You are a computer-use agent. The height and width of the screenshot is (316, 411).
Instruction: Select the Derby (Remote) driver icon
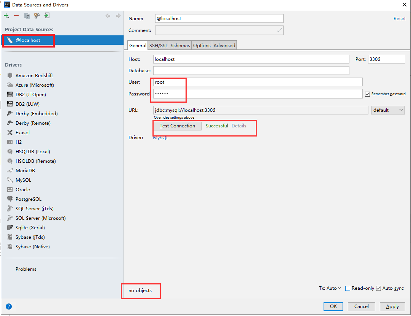10,123
